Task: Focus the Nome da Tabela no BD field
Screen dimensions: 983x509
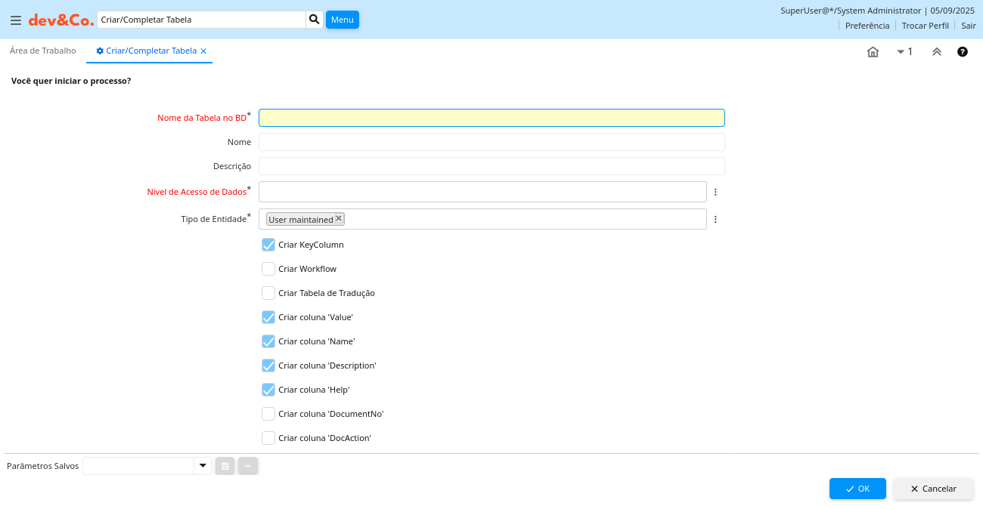Action: tap(491, 118)
